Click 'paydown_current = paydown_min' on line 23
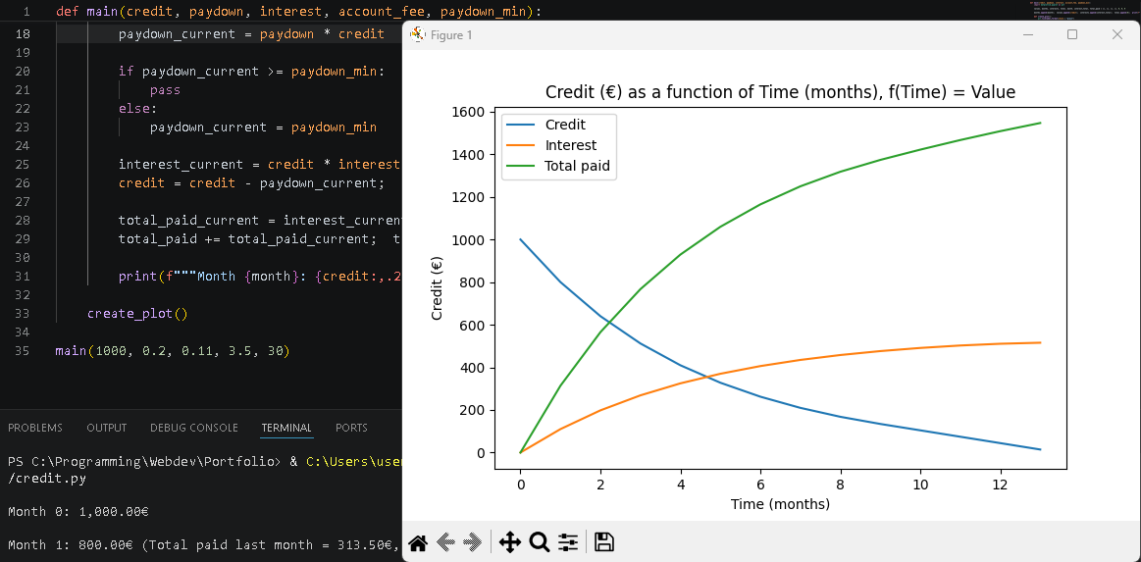 pos(263,128)
